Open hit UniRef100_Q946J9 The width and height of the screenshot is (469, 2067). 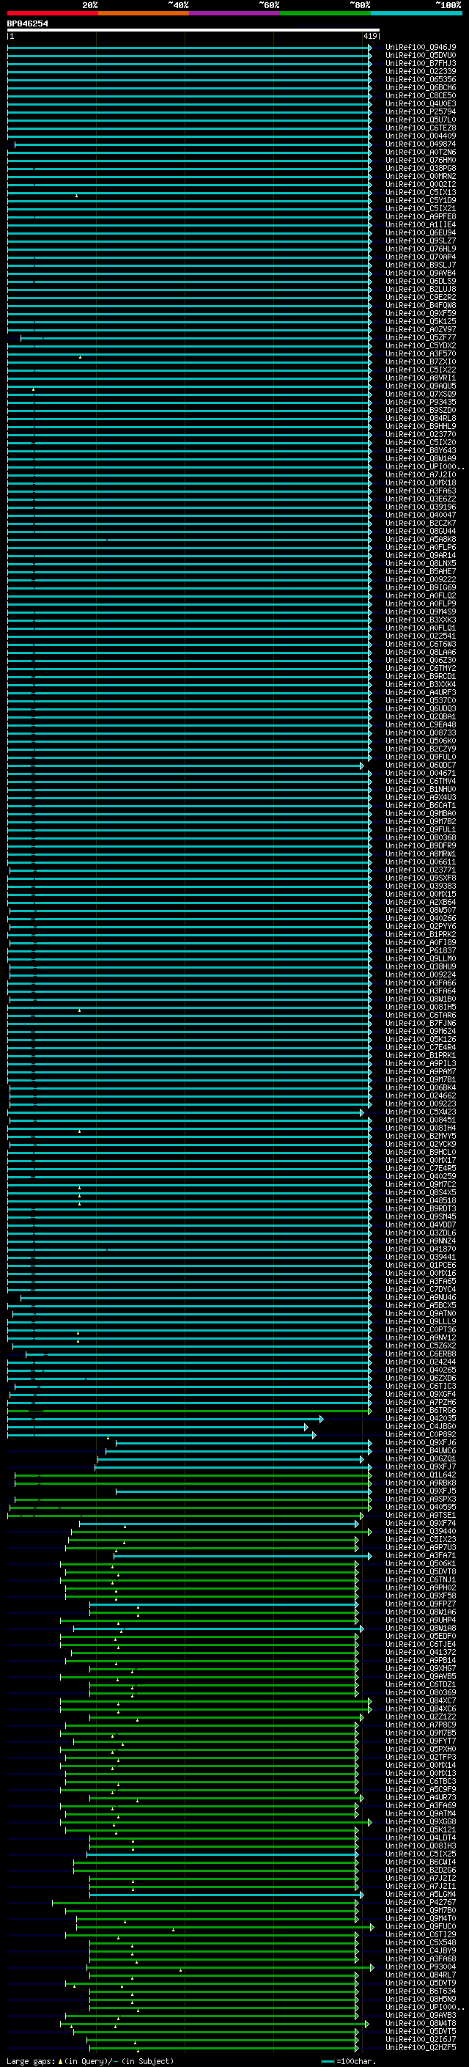420,48
